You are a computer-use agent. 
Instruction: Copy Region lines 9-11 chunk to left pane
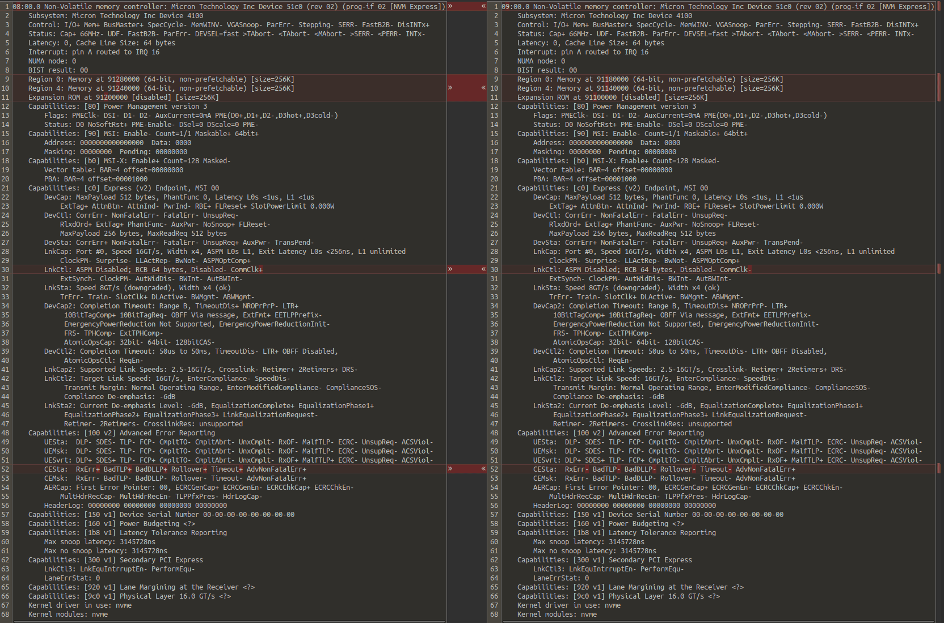(483, 88)
